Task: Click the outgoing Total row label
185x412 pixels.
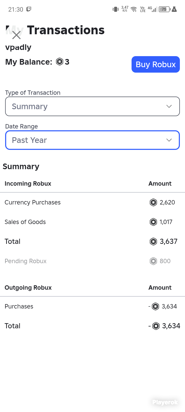Action: [13, 326]
